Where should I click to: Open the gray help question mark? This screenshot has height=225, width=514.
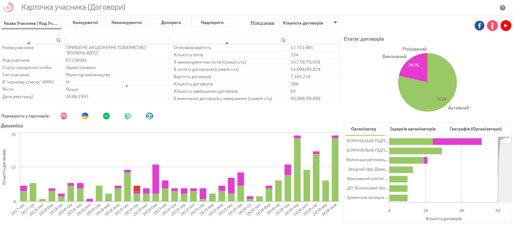(x=502, y=8)
